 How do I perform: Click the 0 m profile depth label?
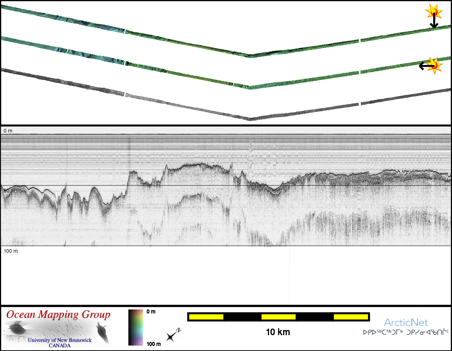pos(8,130)
